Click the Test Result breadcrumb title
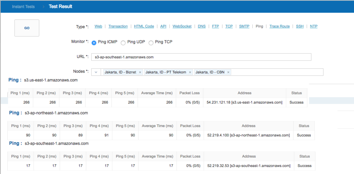The image size is (354, 174). (60, 7)
